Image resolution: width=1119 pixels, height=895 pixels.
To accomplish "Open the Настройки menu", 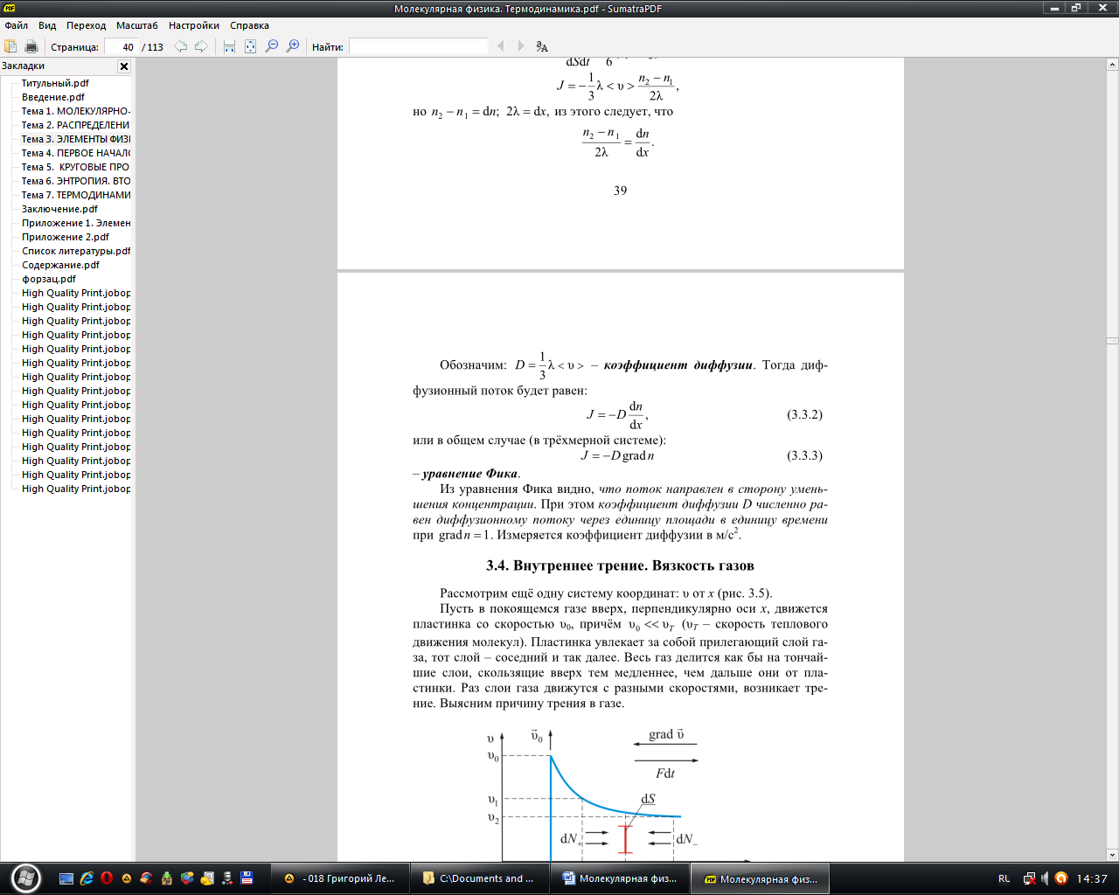I will [194, 25].
